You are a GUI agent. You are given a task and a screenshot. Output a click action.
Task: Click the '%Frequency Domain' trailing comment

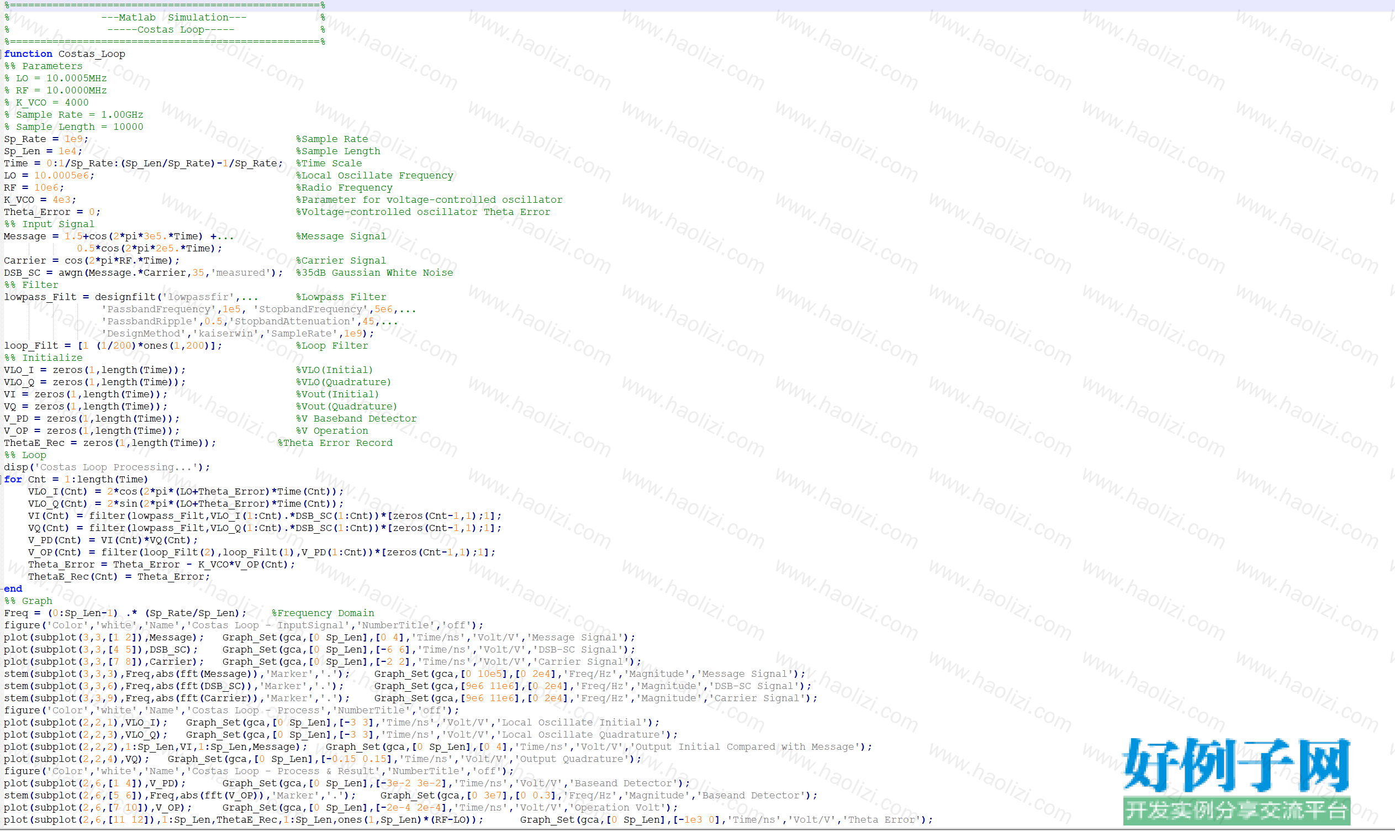click(x=323, y=614)
